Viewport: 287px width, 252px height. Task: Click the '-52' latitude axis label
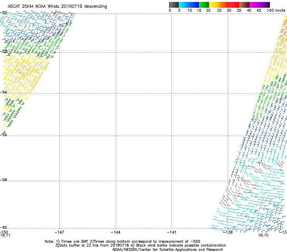pos(3,52)
